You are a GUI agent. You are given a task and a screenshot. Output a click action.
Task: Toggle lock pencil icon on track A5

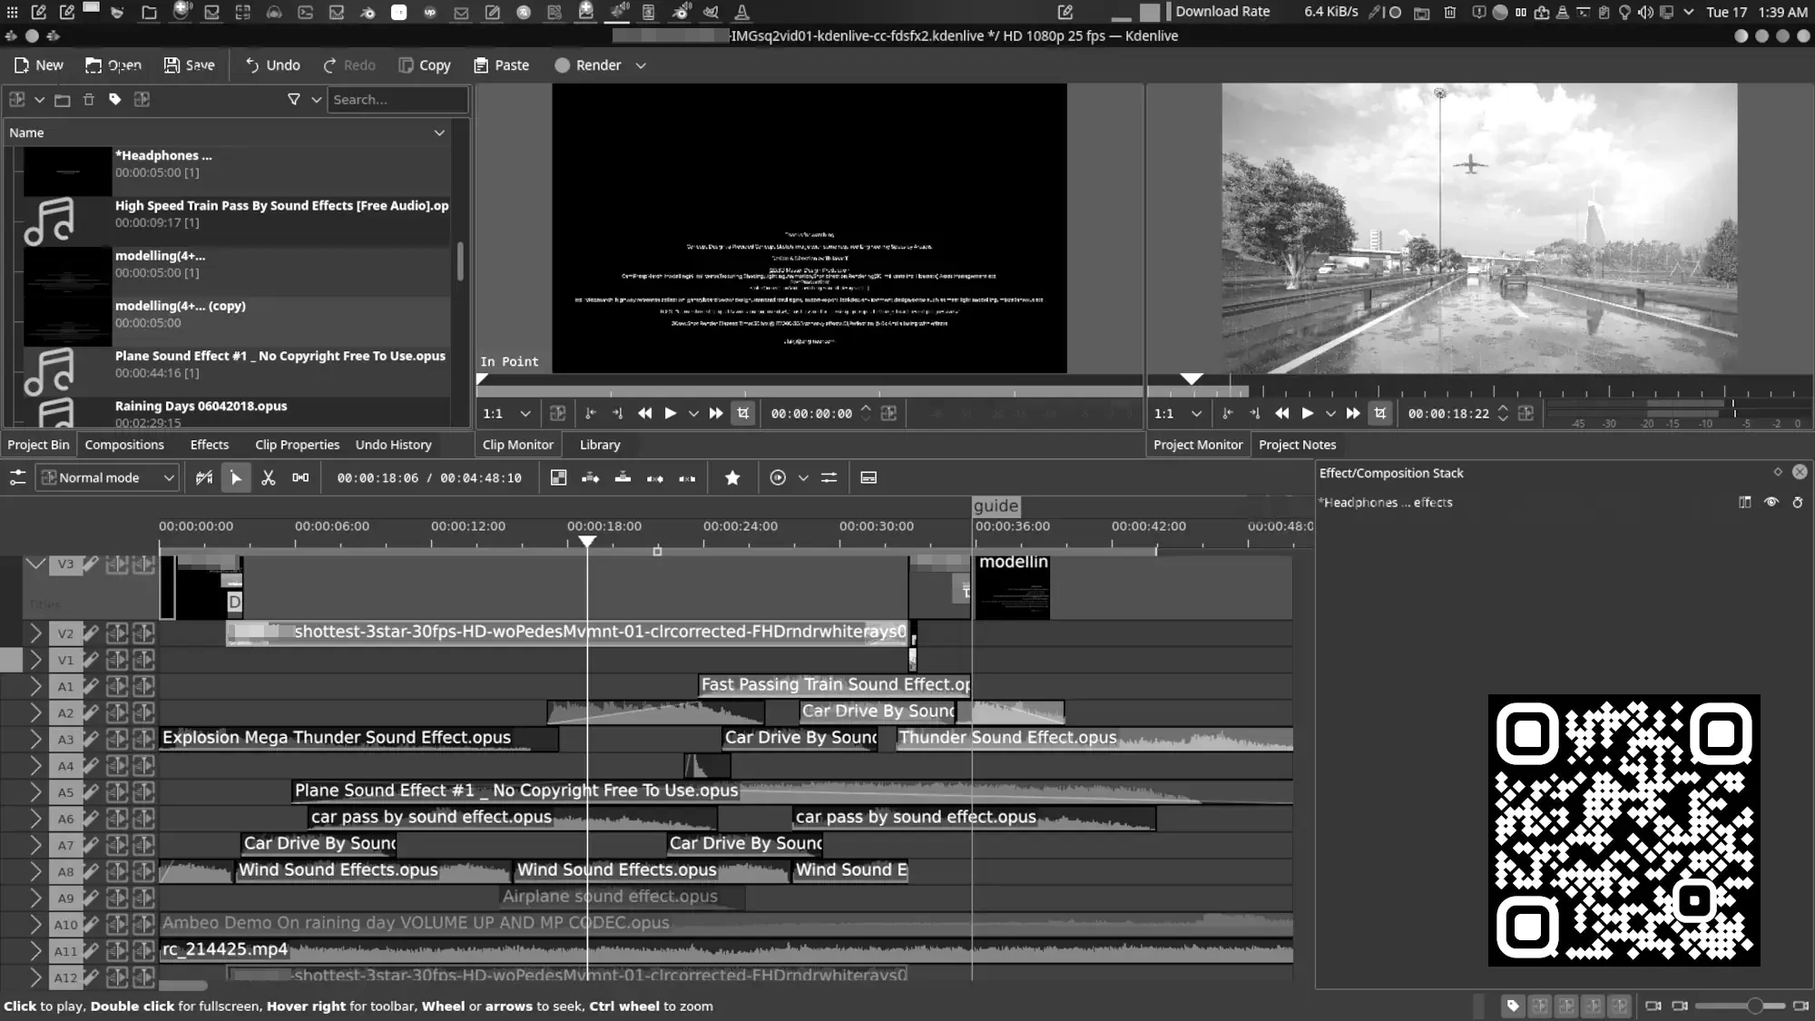[x=91, y=791]
